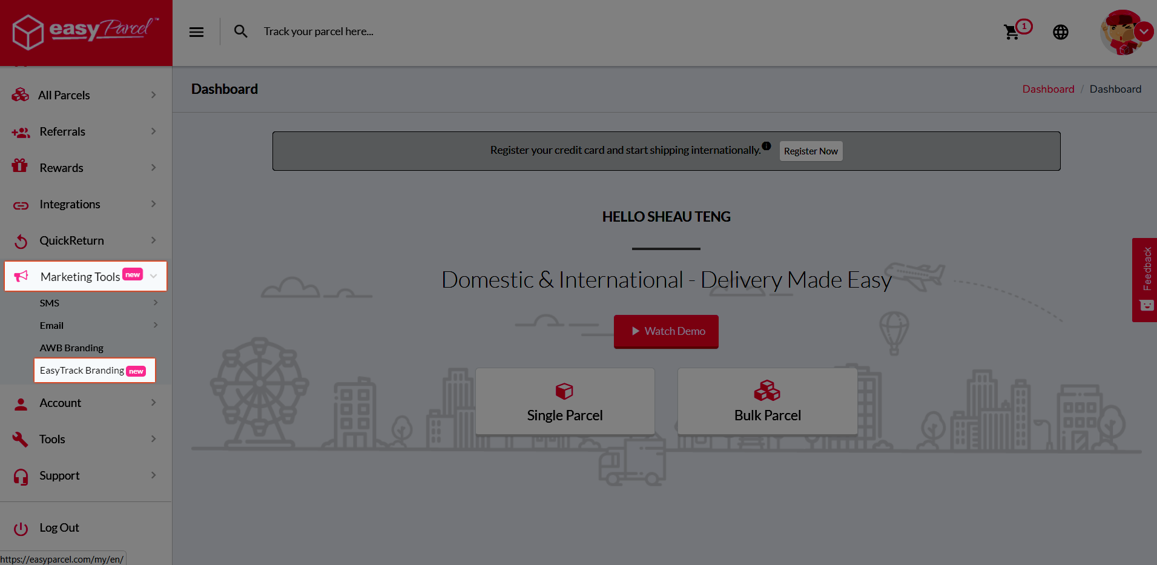Click the Referrals people icon
This screenshot has height=565, width=1157.
(21, 132)
